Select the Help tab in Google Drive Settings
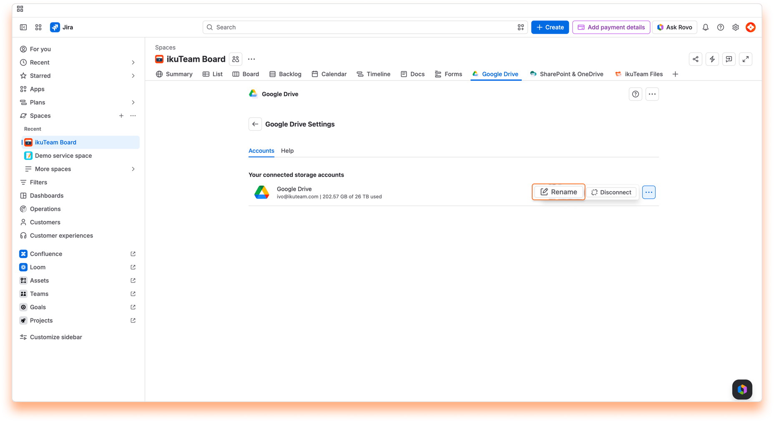 pos(287,151)
